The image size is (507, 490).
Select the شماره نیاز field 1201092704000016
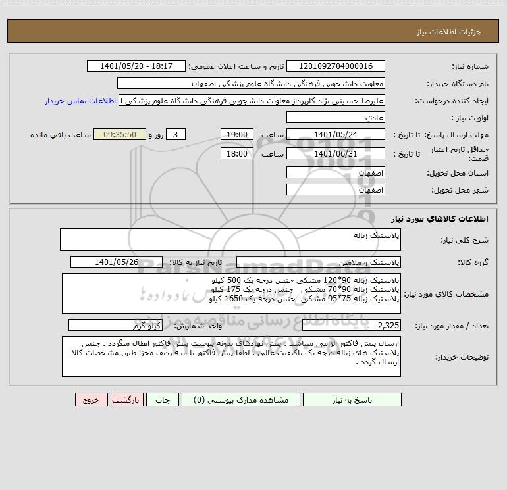tap(336, 66)
